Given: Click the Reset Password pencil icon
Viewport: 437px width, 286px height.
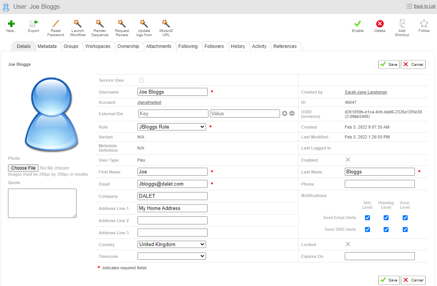Looking at the screenshot, I should pos(56,24).
